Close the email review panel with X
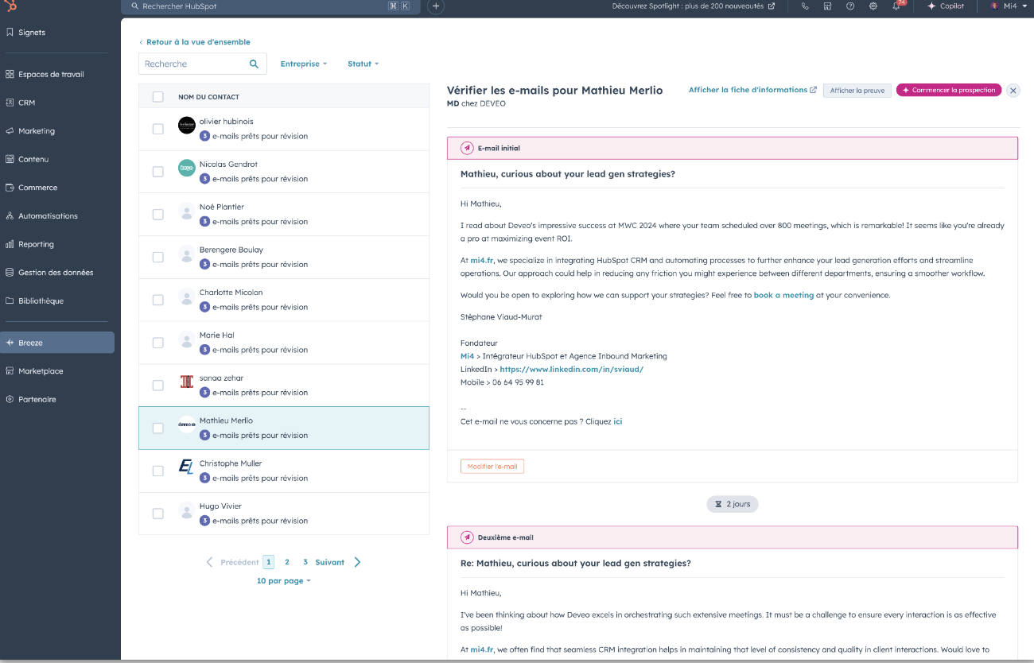 tap(1013, 91)
